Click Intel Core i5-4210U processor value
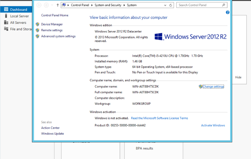Screen dimensions: 251x159 point(167,56)
